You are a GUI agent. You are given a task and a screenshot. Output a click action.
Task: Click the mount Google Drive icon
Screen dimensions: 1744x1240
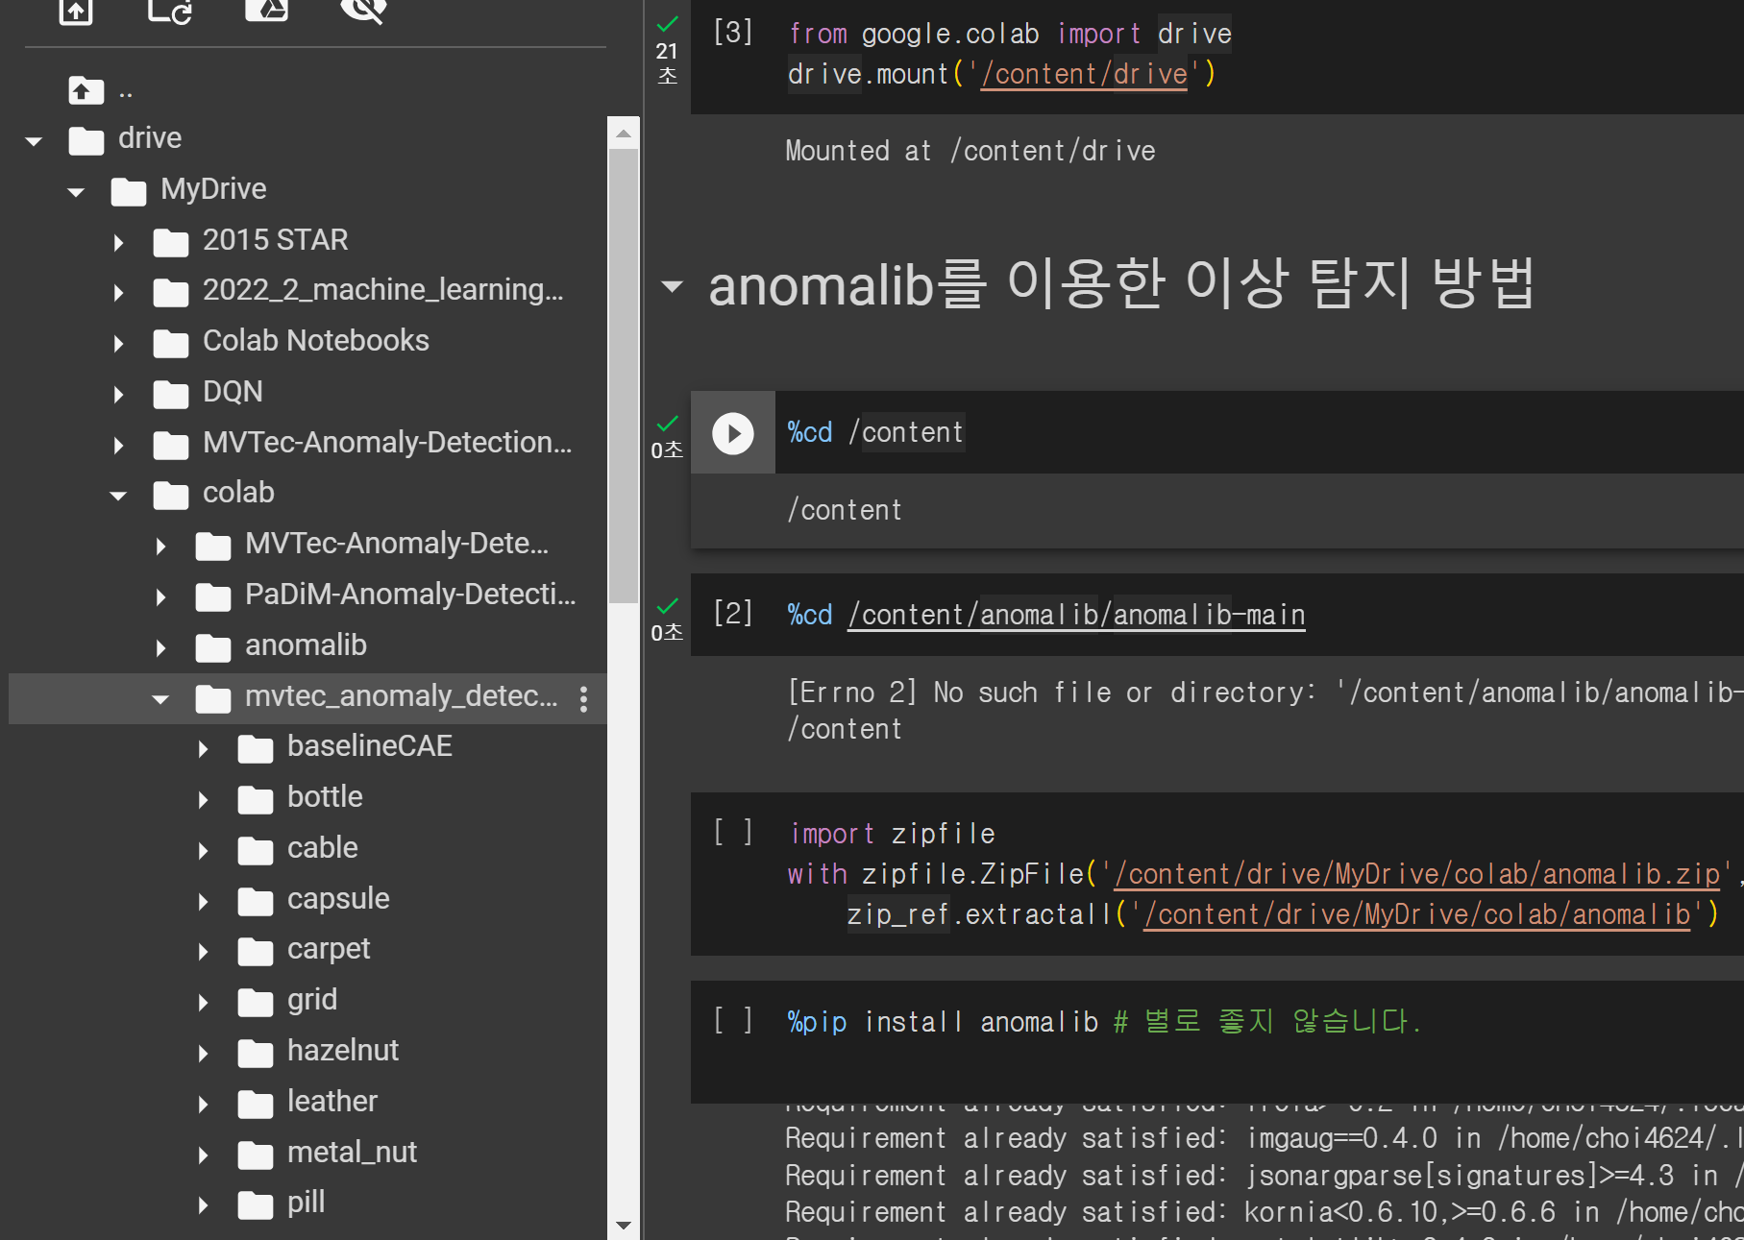click(x=266, y=10)
